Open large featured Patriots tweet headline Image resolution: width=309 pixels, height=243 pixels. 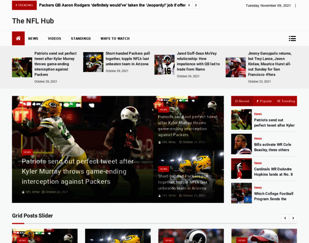78,172
